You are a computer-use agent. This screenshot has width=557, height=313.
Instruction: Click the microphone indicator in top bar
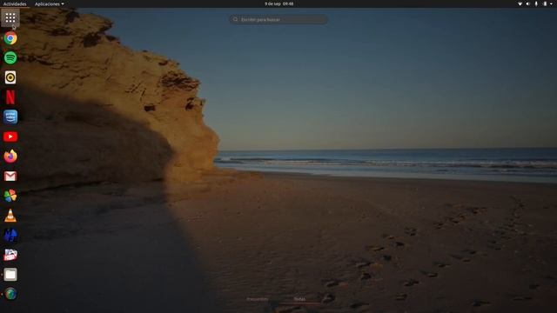click(536, 3)
